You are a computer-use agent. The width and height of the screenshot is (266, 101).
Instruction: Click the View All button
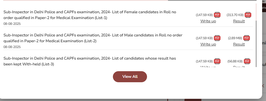pos(130,77)
